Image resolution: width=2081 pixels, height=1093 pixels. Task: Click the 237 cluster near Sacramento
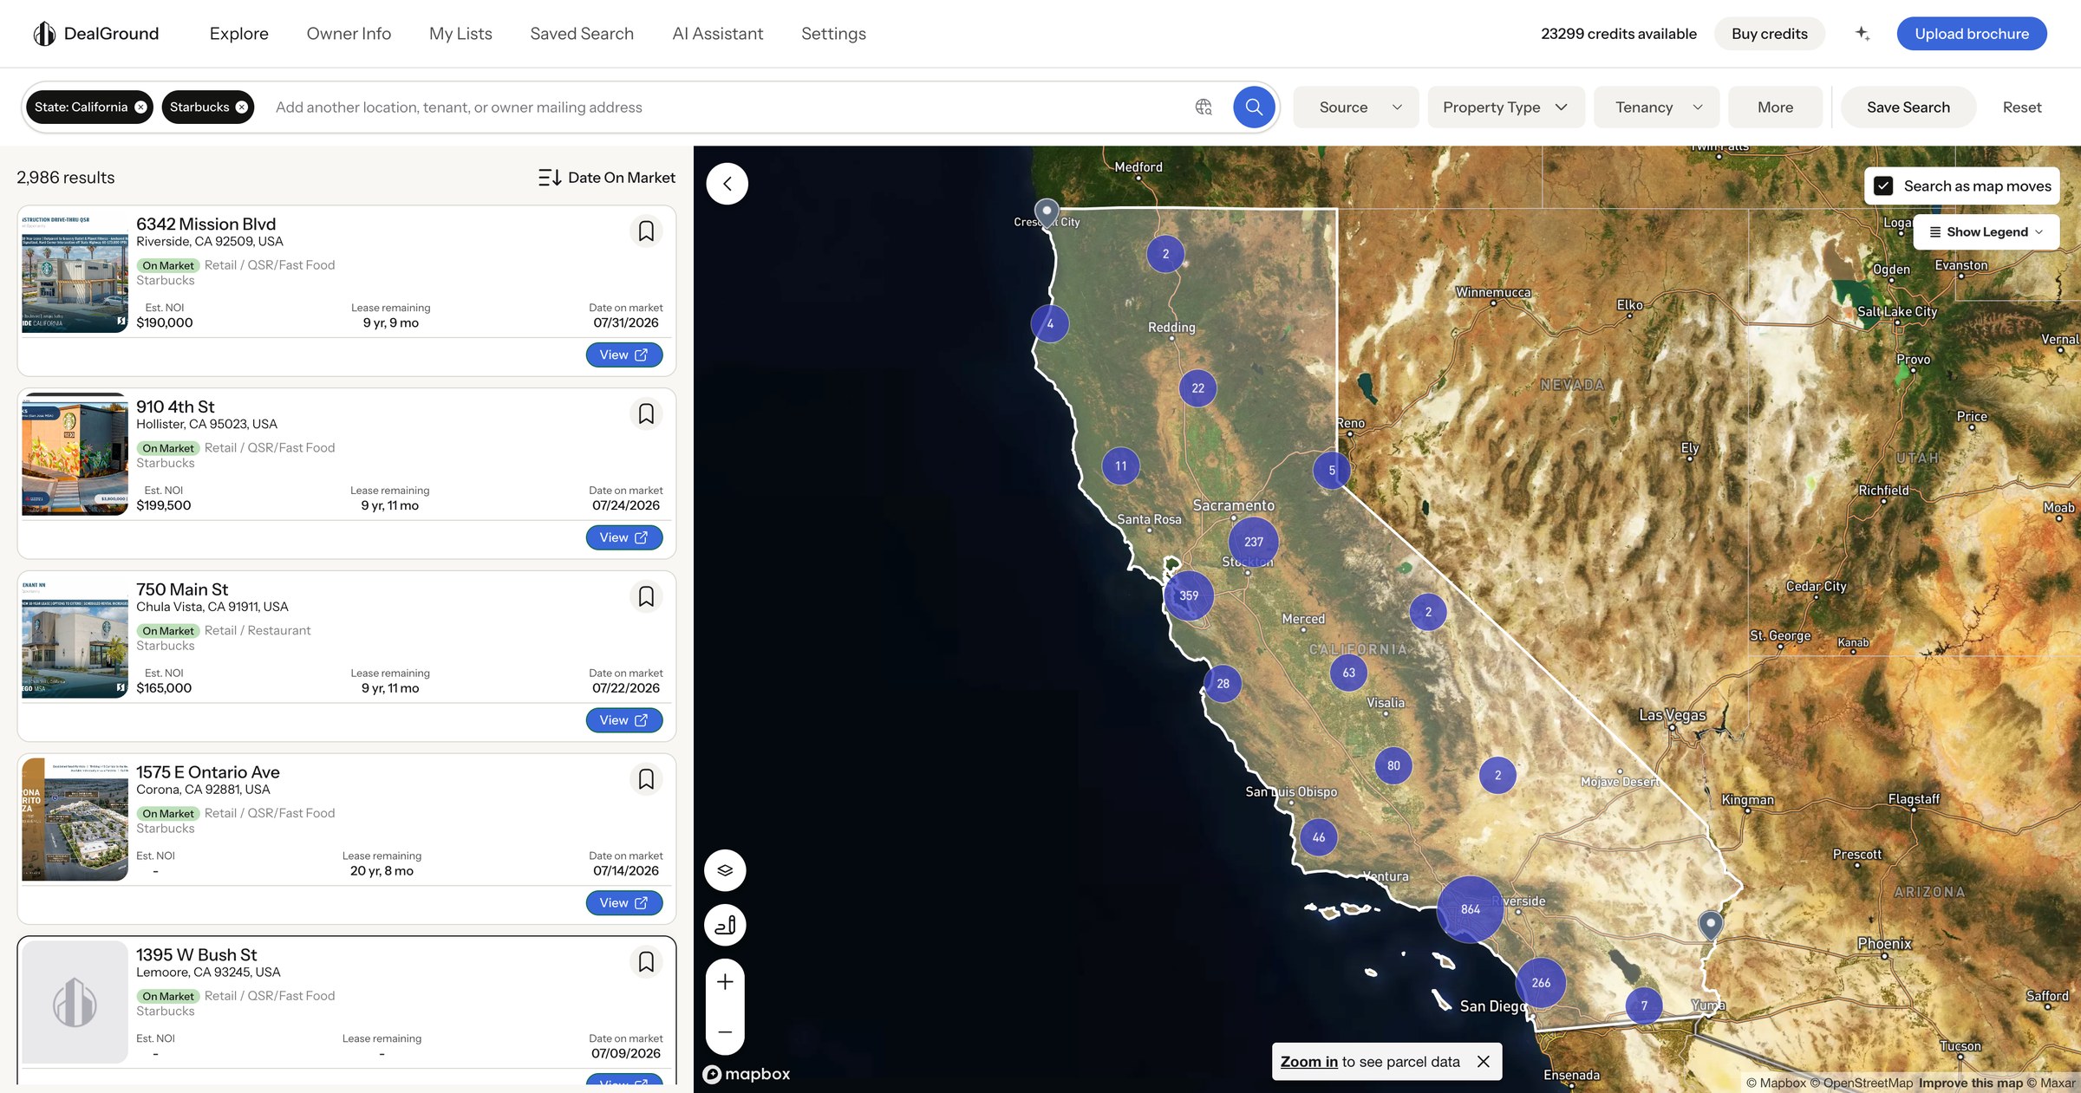[x=1254, y=542]
